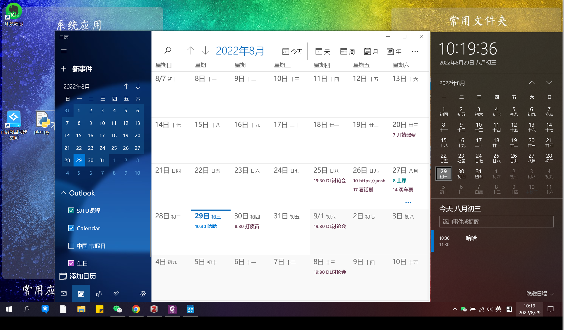Show hidden tray icons chevron

pos(455,309)
